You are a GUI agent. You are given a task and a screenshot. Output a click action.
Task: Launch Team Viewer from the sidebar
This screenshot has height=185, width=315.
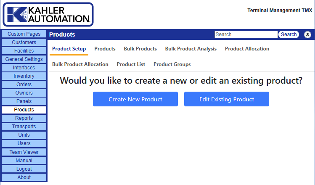24,152
